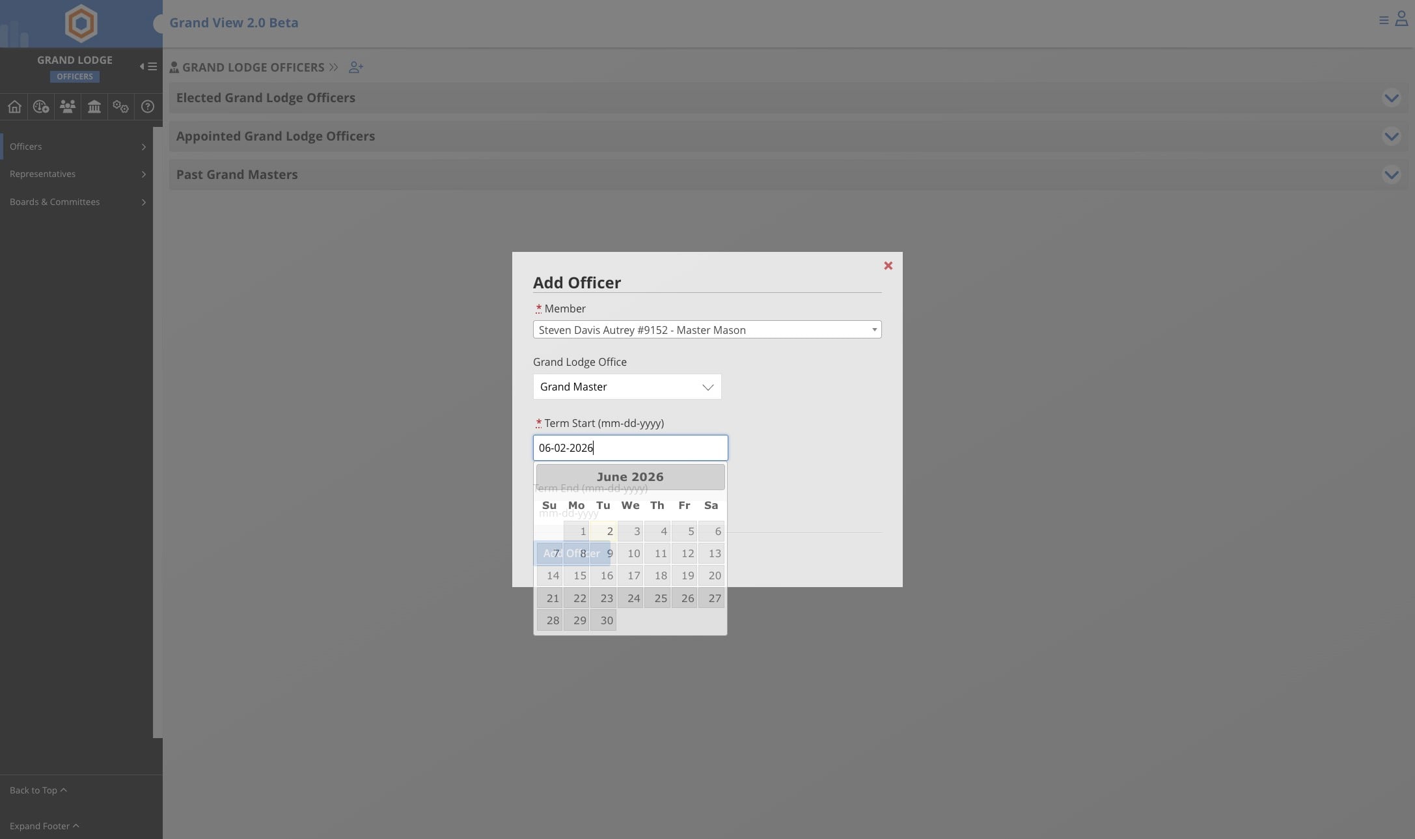Pick June 30 in the date picker

click(603, 620)
